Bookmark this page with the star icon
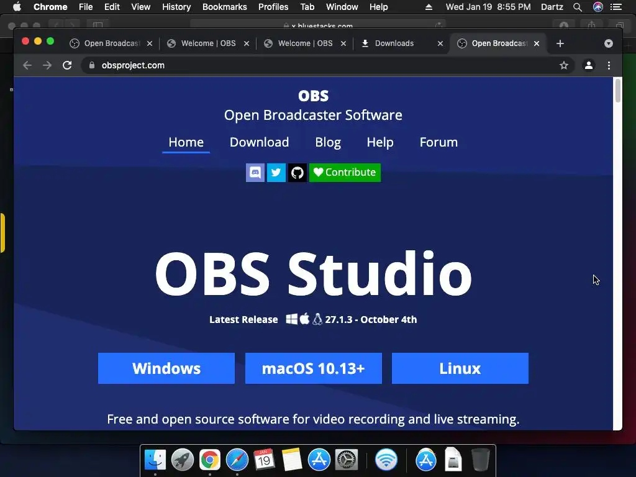This screenshot has width=636, height=477. pyautogui.click(x=564, y=65)
